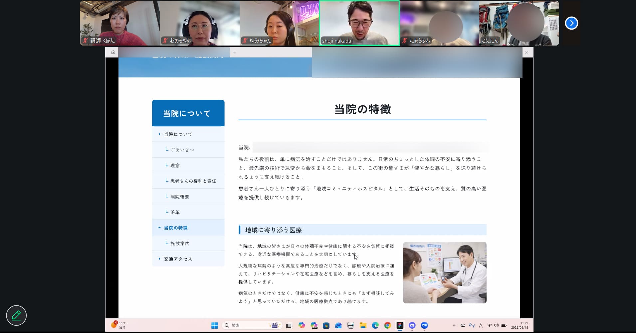Viewport: 636px width, 333px height.
Task: Unmute おのちゃん's microphone
Action: (165, 41)
